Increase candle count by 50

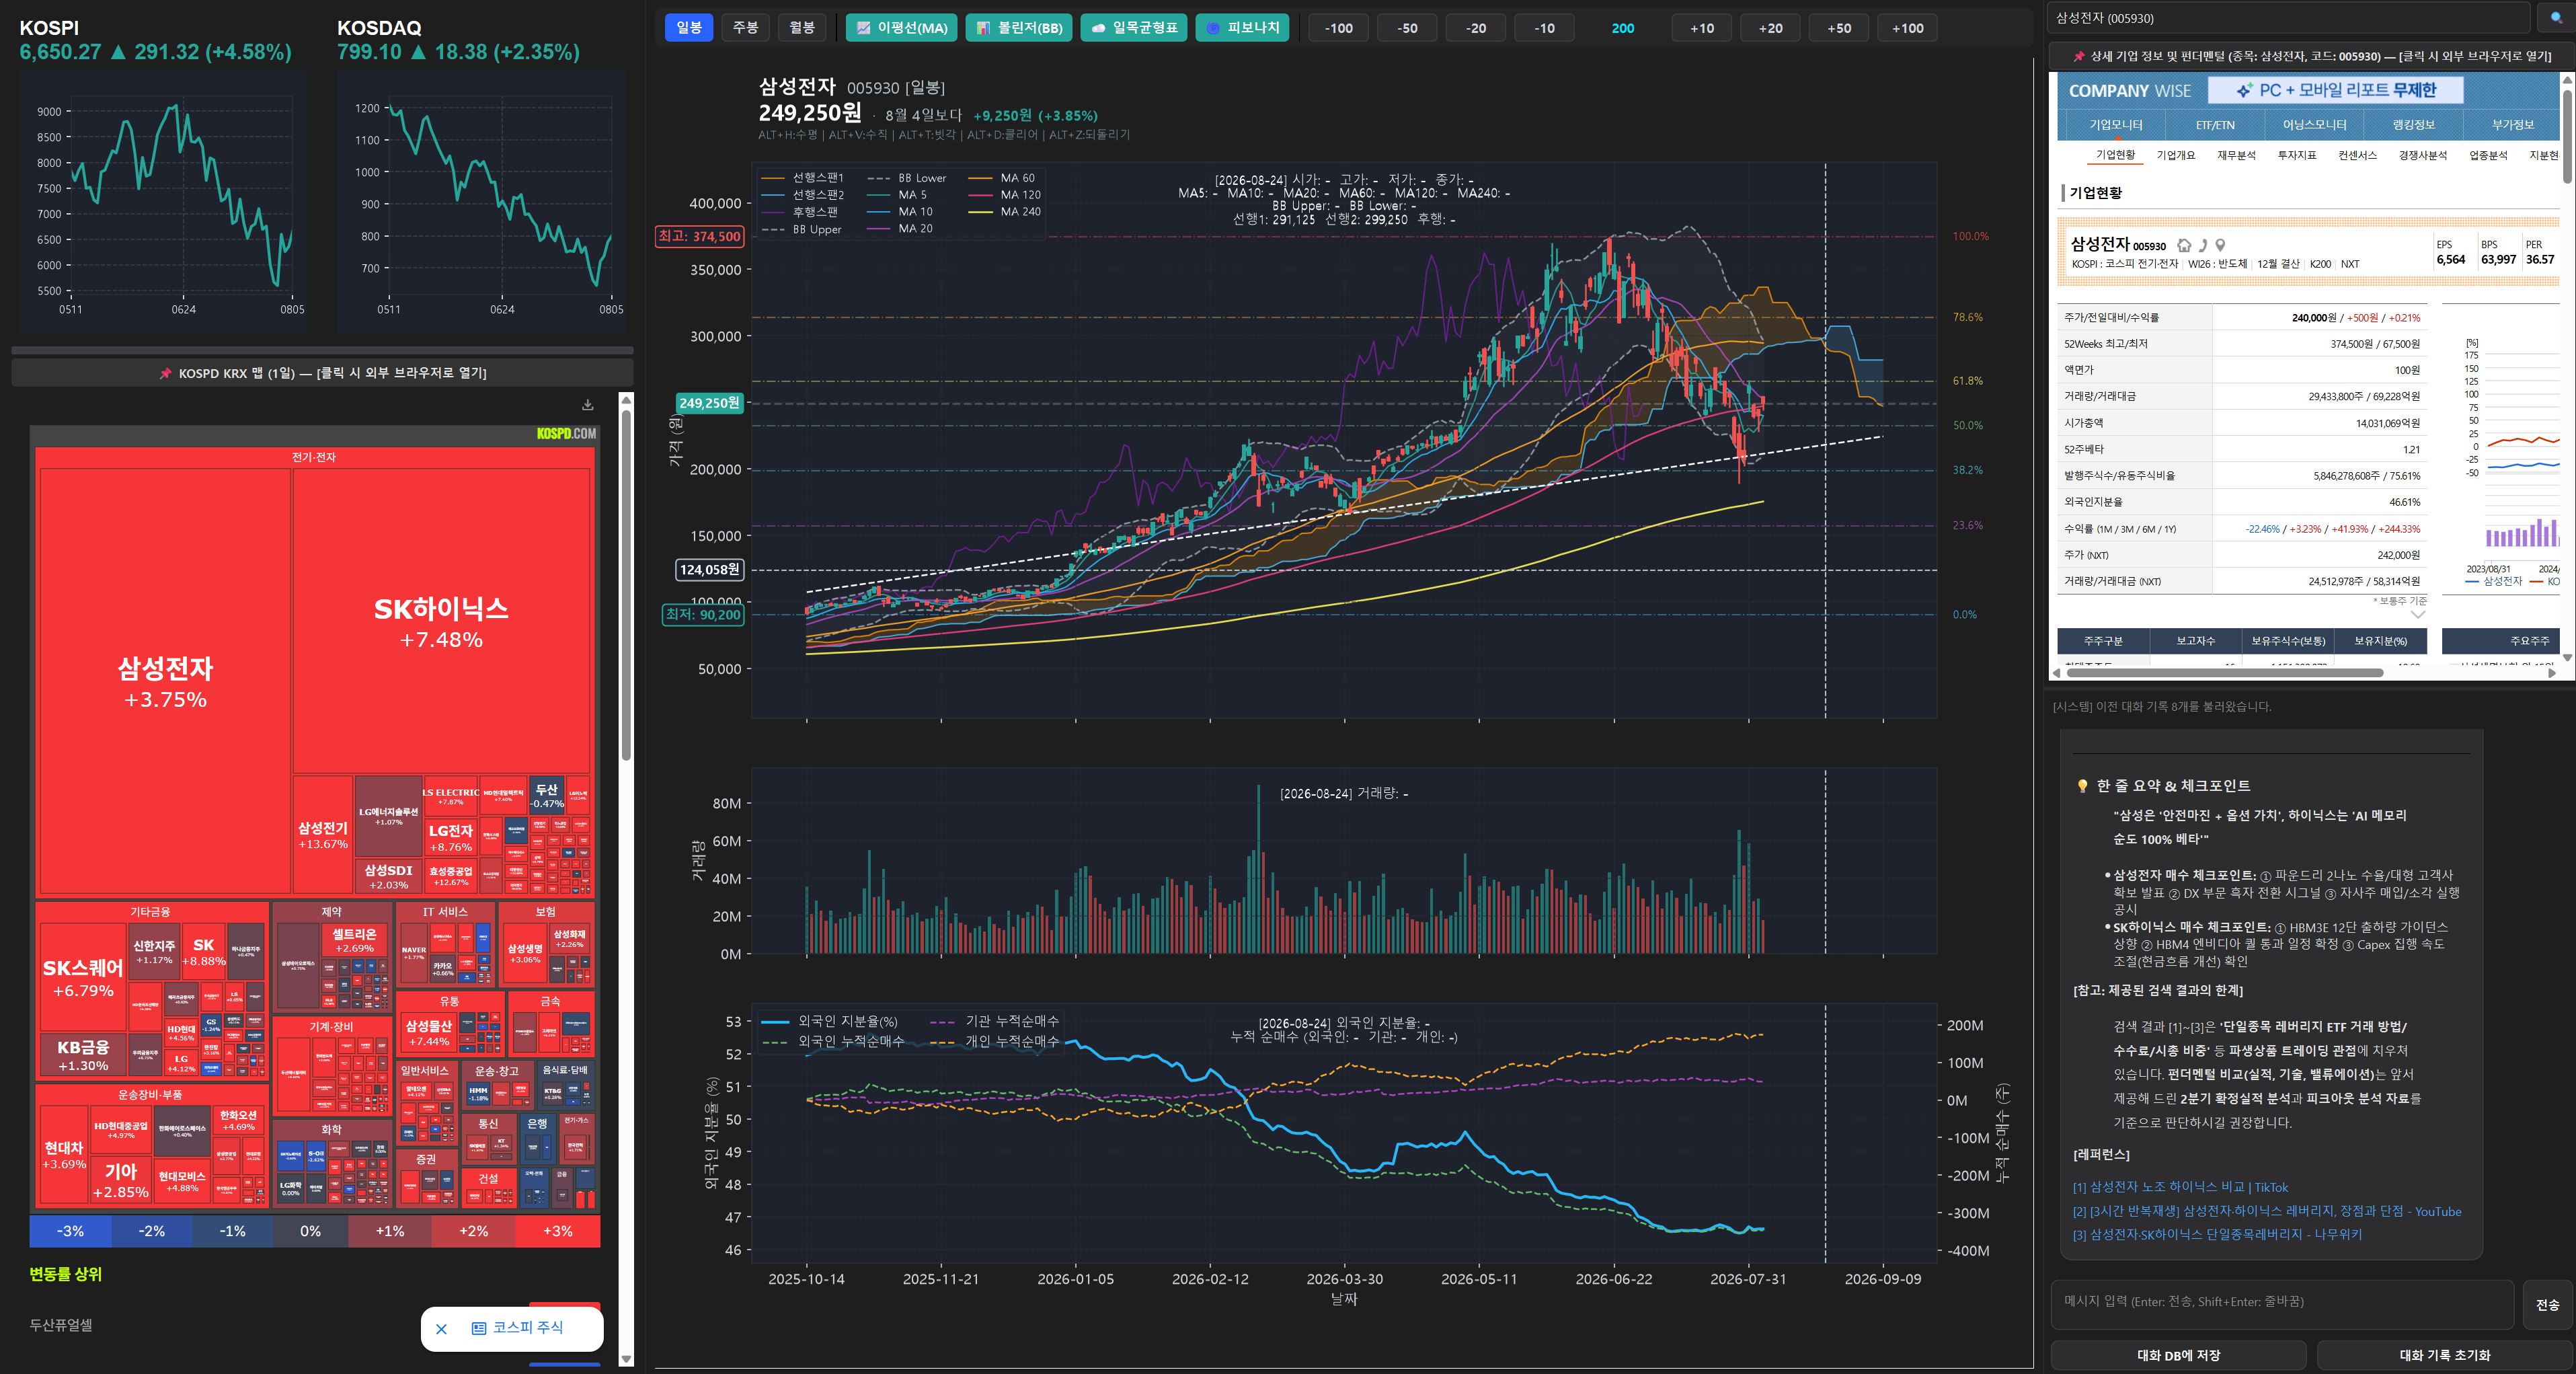(1839, 28)
